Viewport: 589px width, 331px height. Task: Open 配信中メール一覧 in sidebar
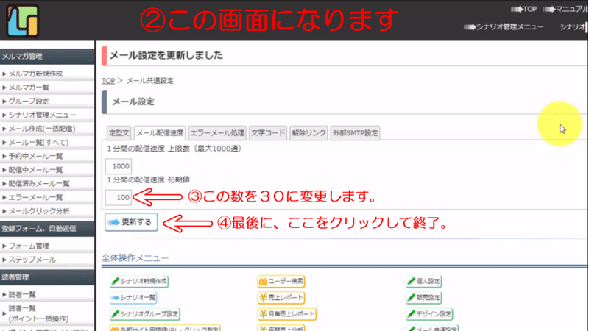click(47, 170)
